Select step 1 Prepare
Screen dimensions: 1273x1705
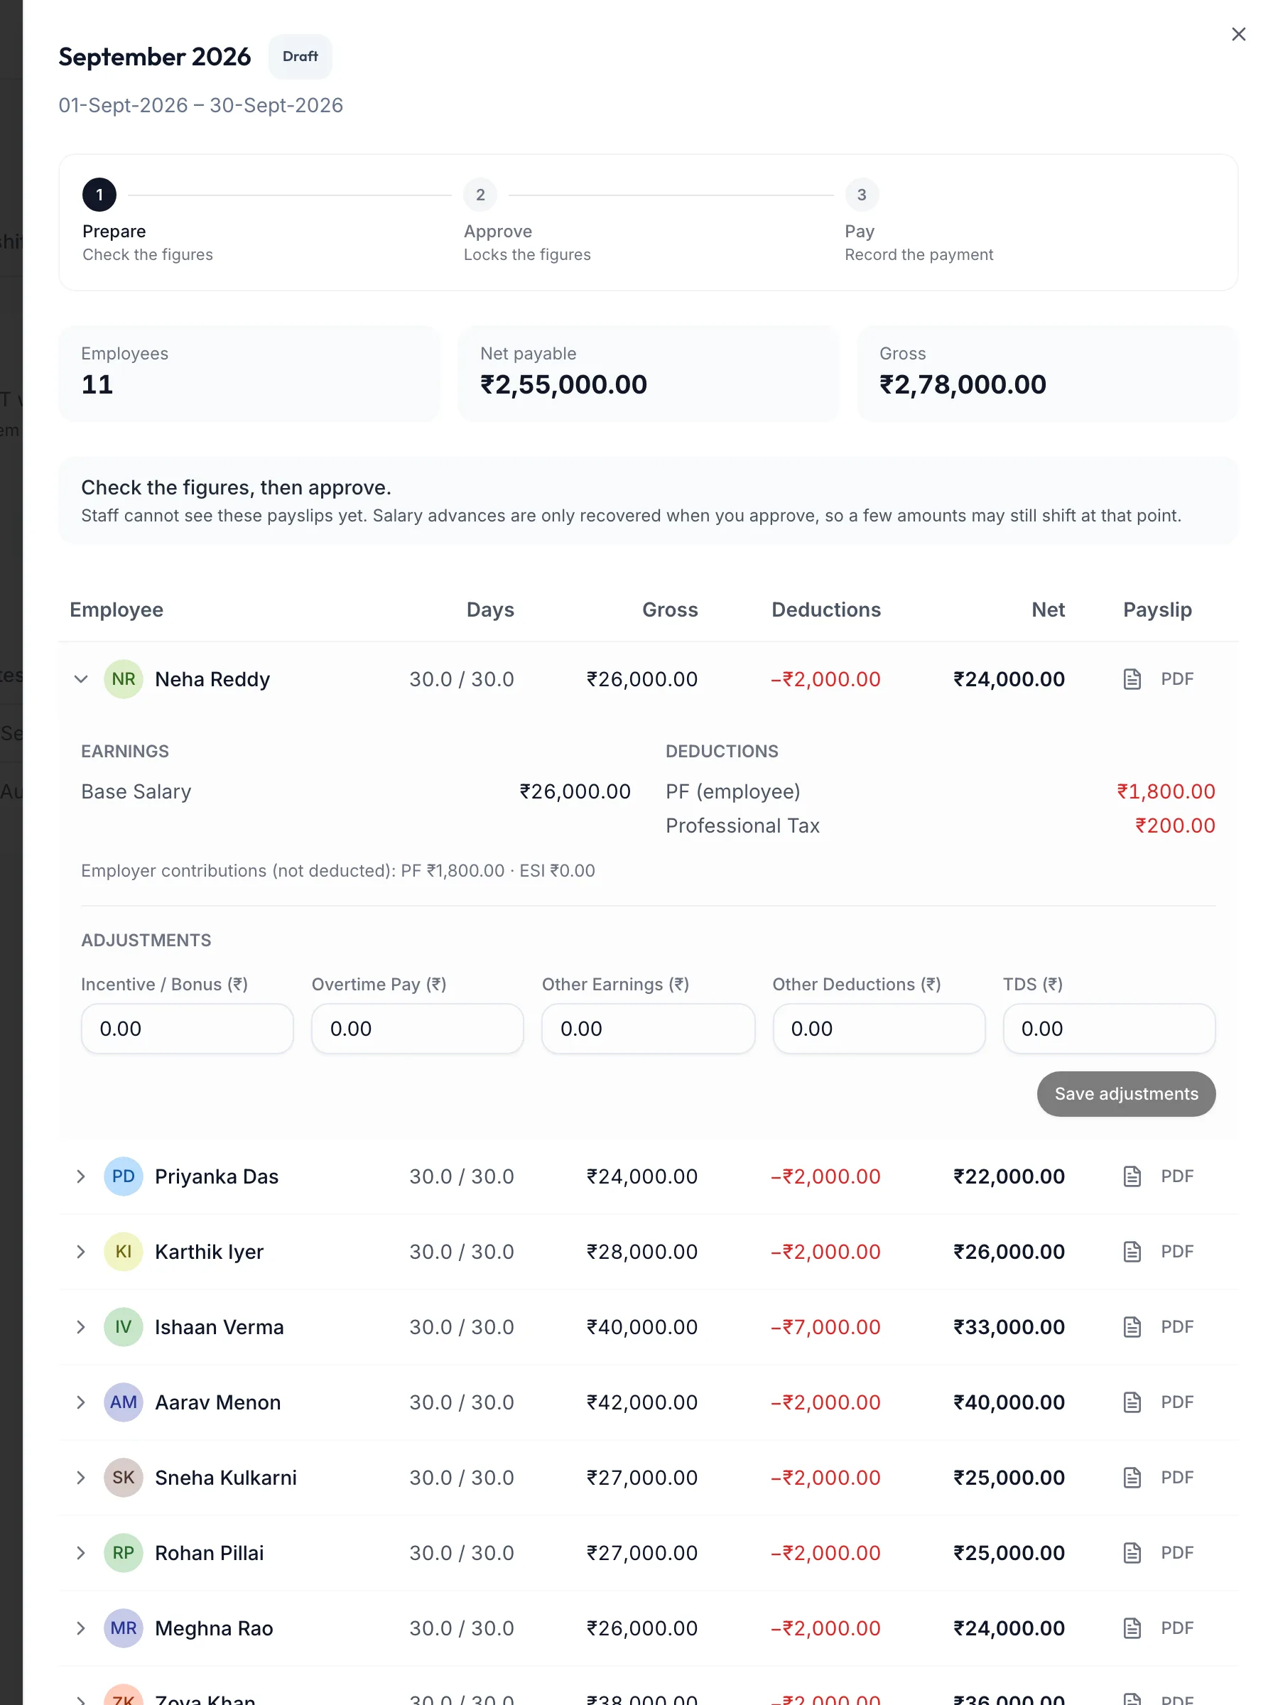99,195
